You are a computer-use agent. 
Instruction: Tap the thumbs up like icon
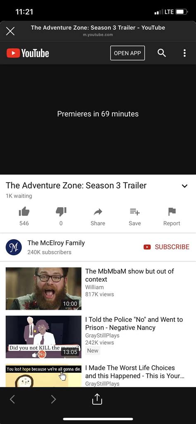(x=24, y=212)
